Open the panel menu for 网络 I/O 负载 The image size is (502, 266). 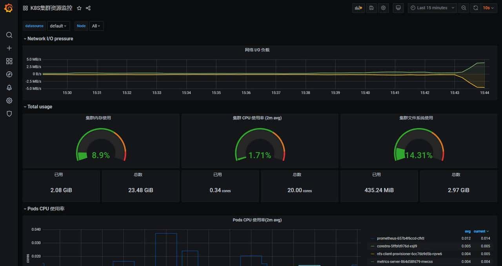tap(257, 50)
